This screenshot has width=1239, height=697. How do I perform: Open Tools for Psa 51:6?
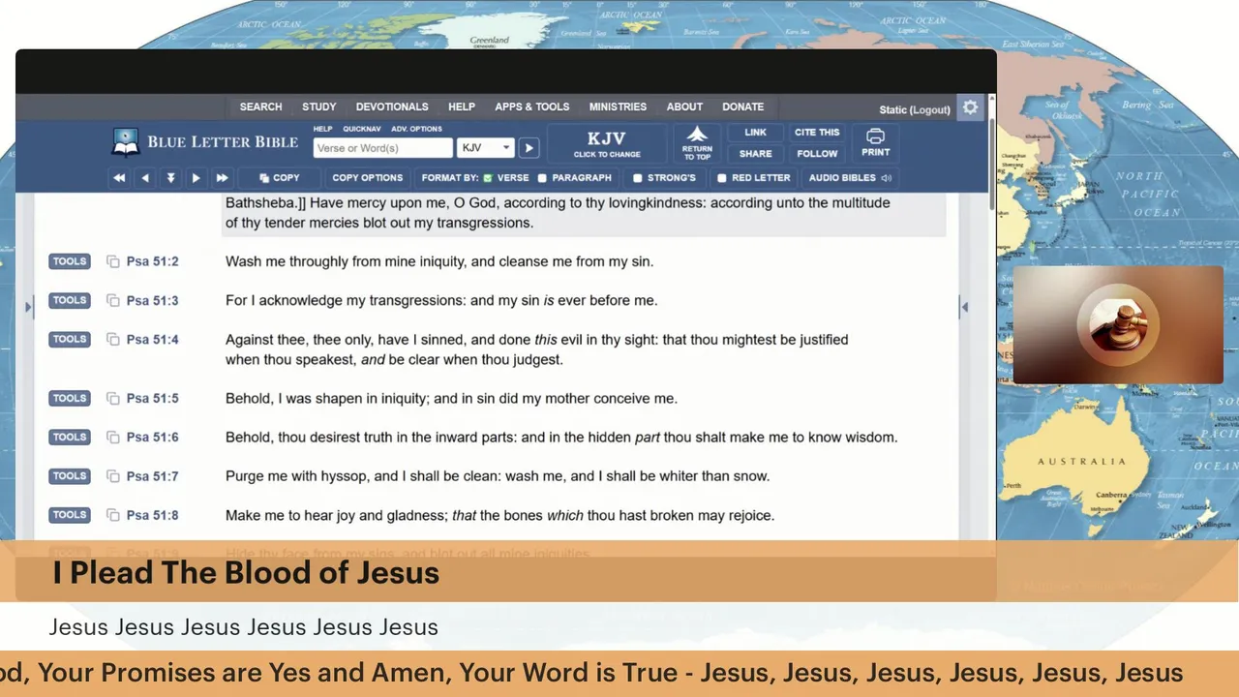[70, 437]
